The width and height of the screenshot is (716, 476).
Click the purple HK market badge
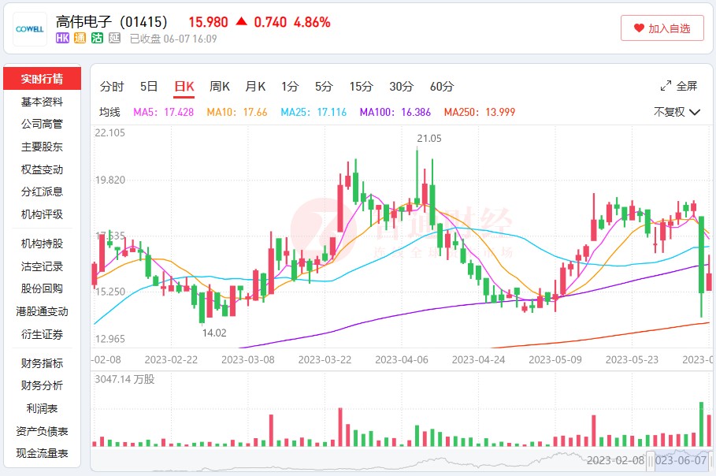coord(63,38)
